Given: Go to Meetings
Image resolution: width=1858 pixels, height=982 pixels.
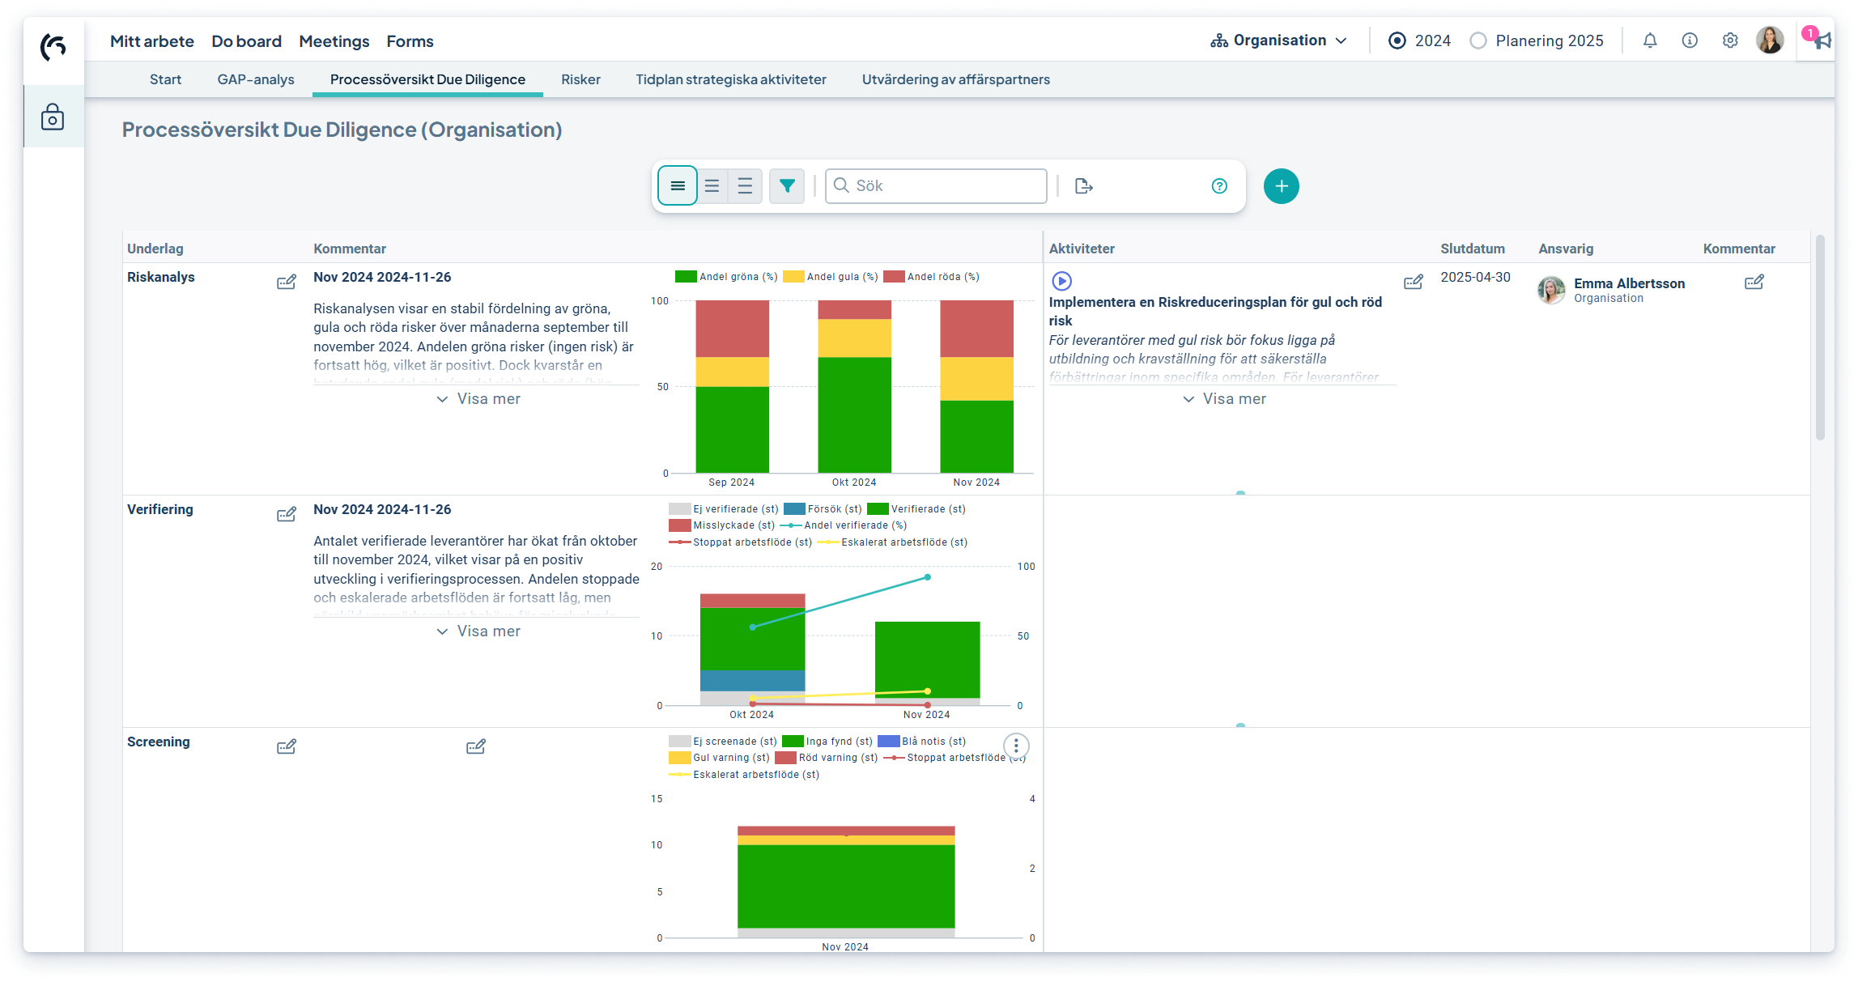Looking at the screenshot, I should coord(334,41).
